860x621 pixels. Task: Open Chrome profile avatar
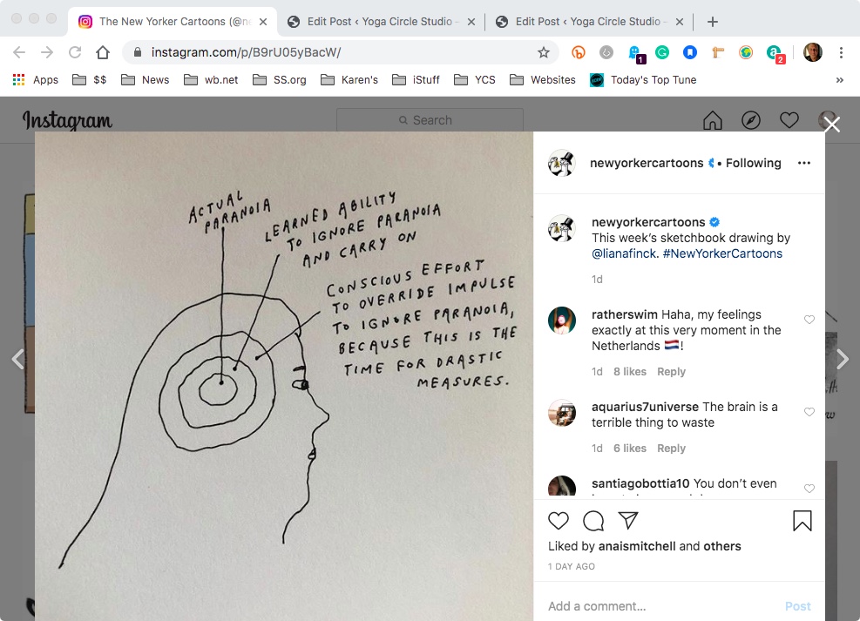pos(812,52)
